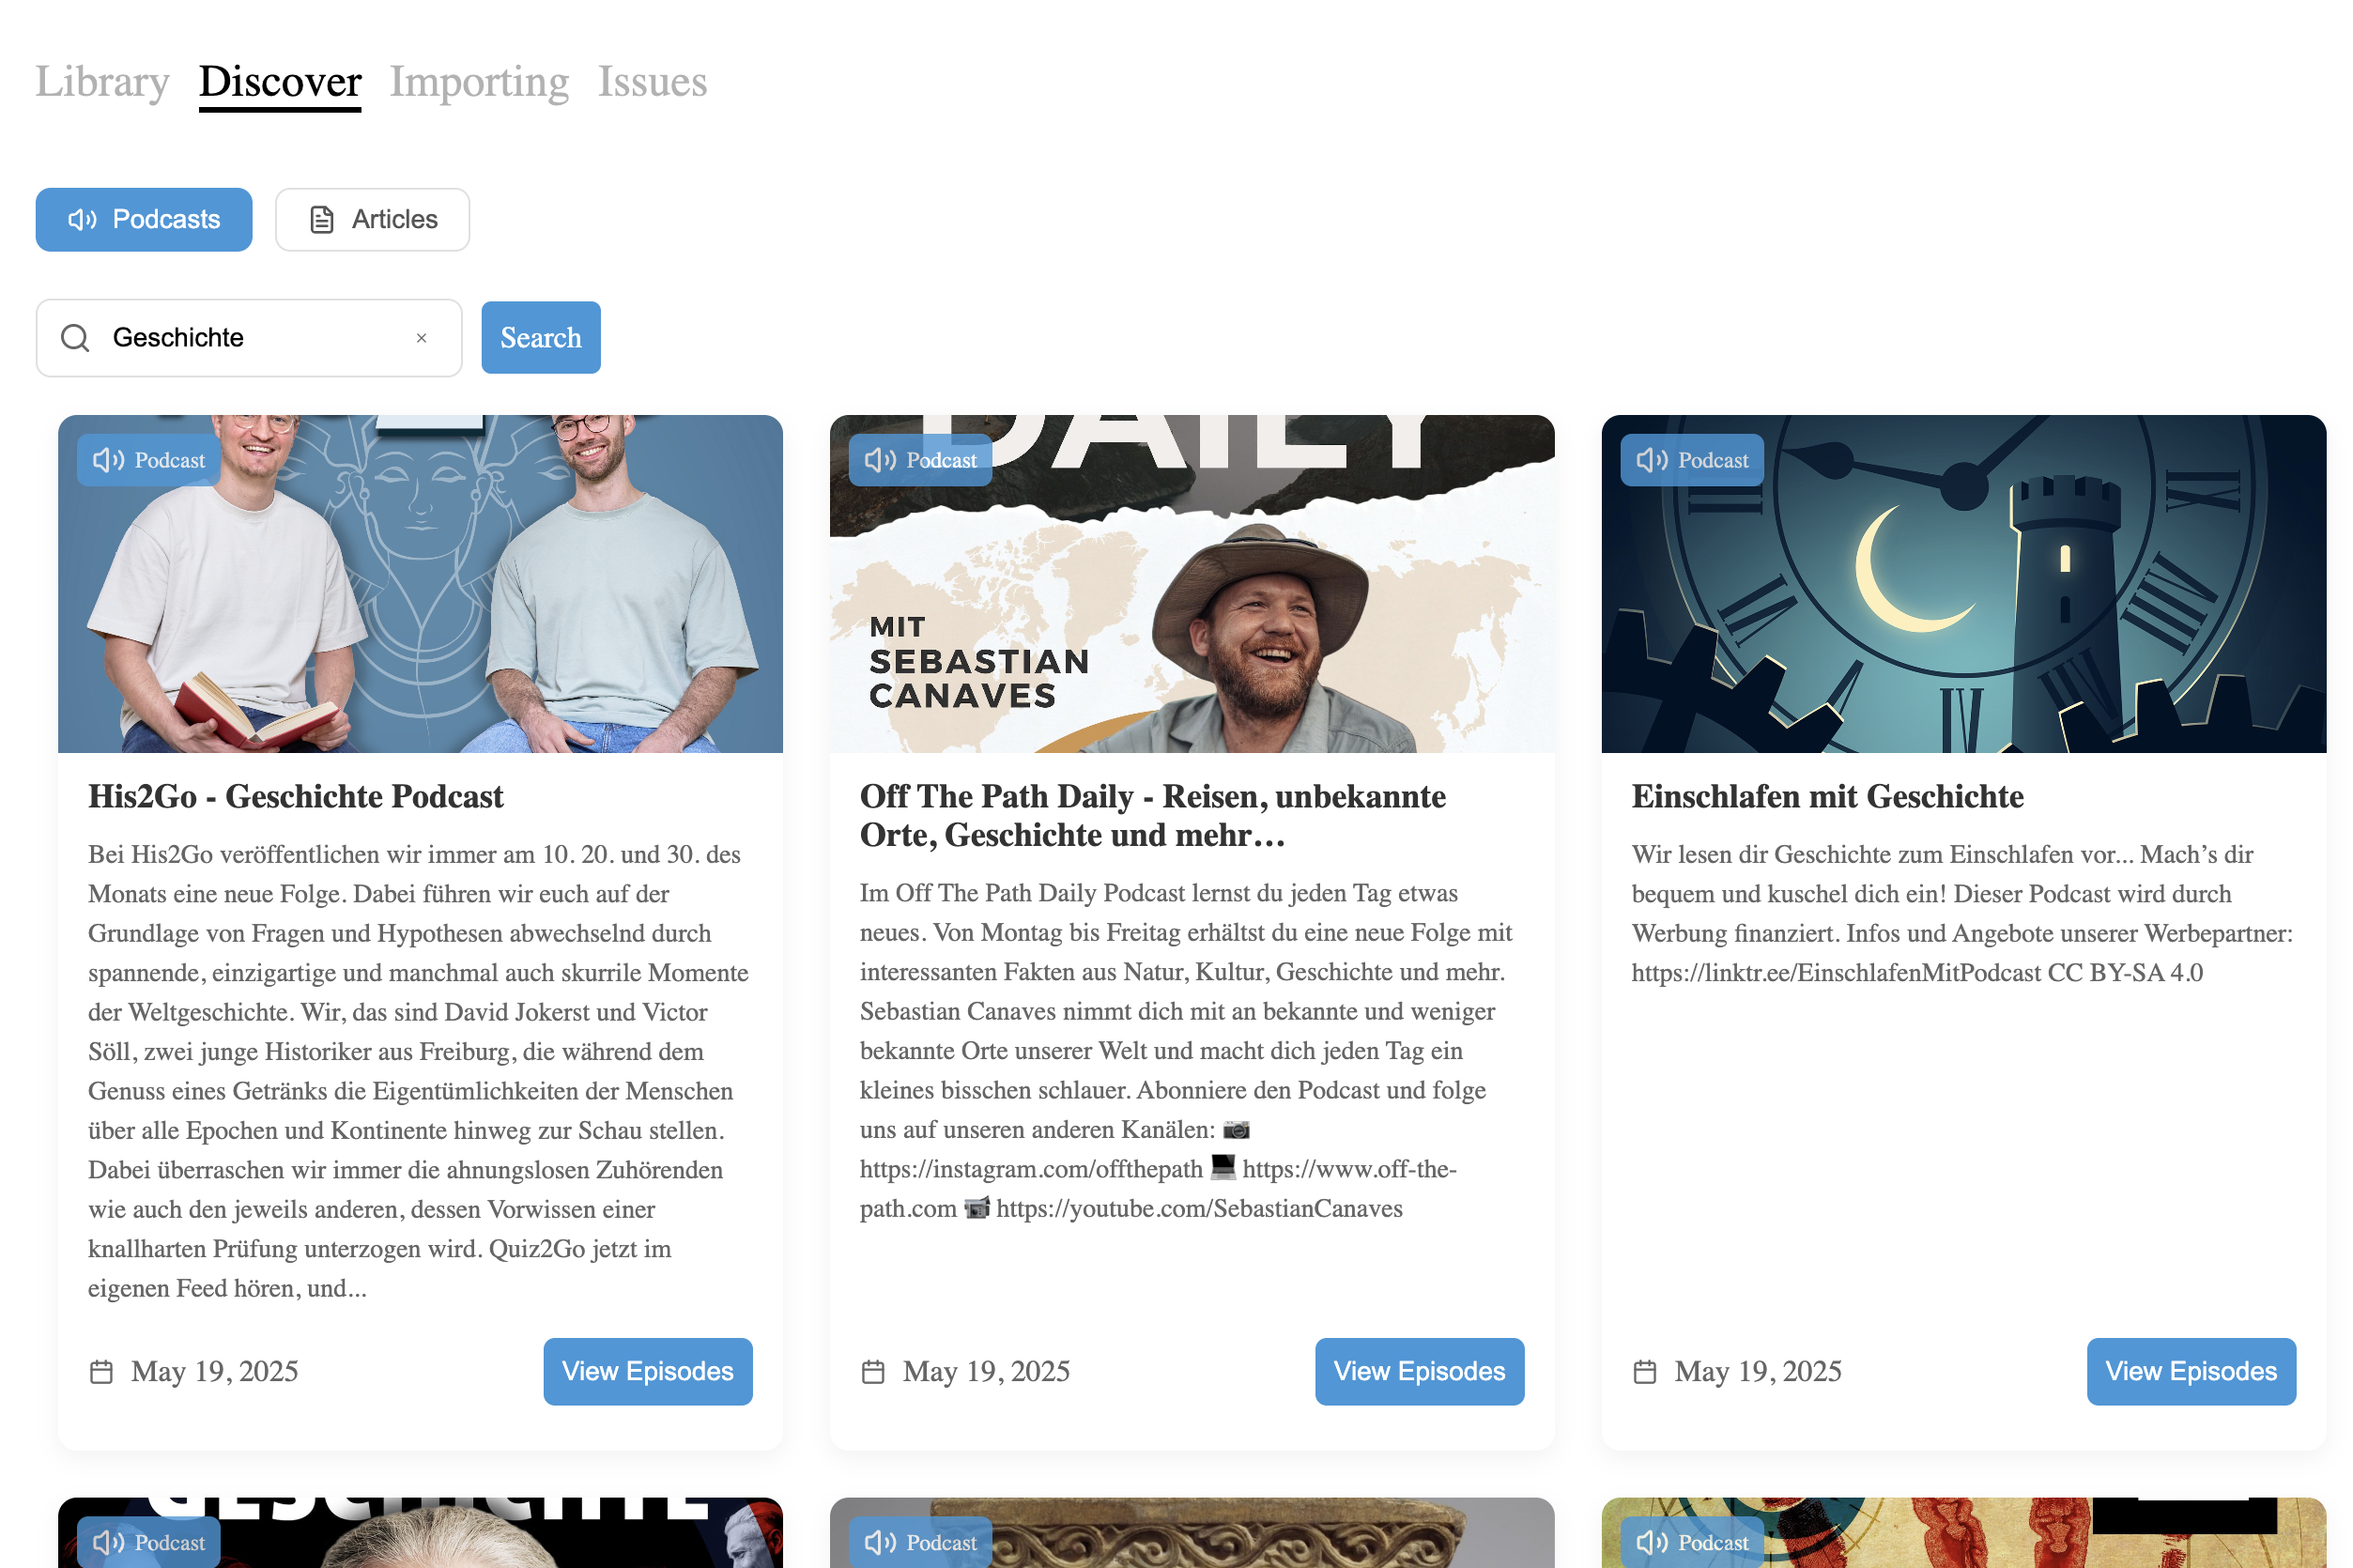2353x1568 pixels.
Task: Select the Podcasts filter button
Action: (x=144, y=219)
